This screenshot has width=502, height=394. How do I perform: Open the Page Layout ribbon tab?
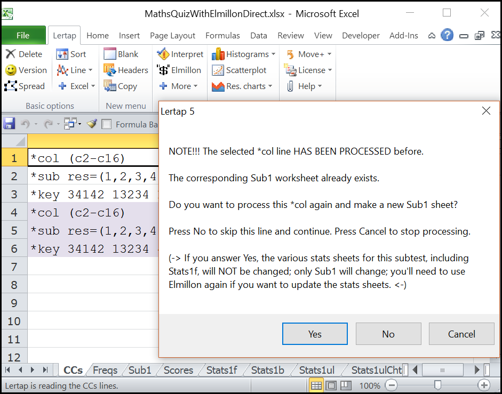[x=172, y=36]
